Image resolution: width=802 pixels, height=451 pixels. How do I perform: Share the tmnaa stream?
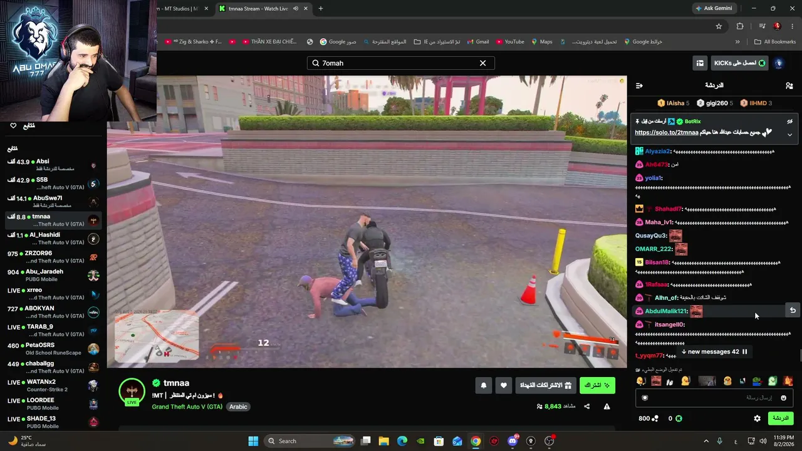586,407
